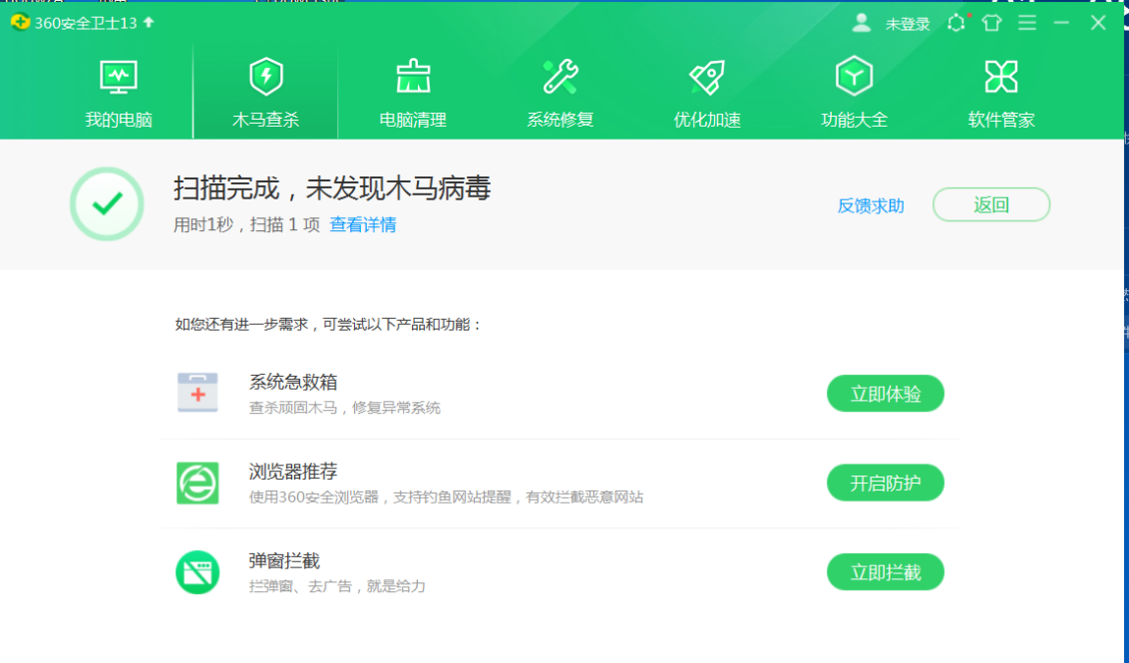Image resolution: width=1129 pixels, height=663 pixels.
Task: Open 查看详情 scan details link
Action: (x=363, y=224)
